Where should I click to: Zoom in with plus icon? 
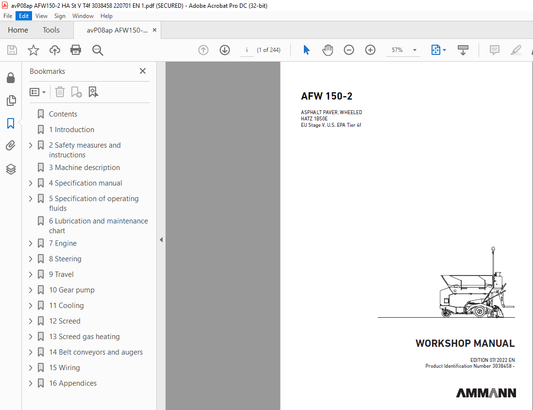point(370,50)
